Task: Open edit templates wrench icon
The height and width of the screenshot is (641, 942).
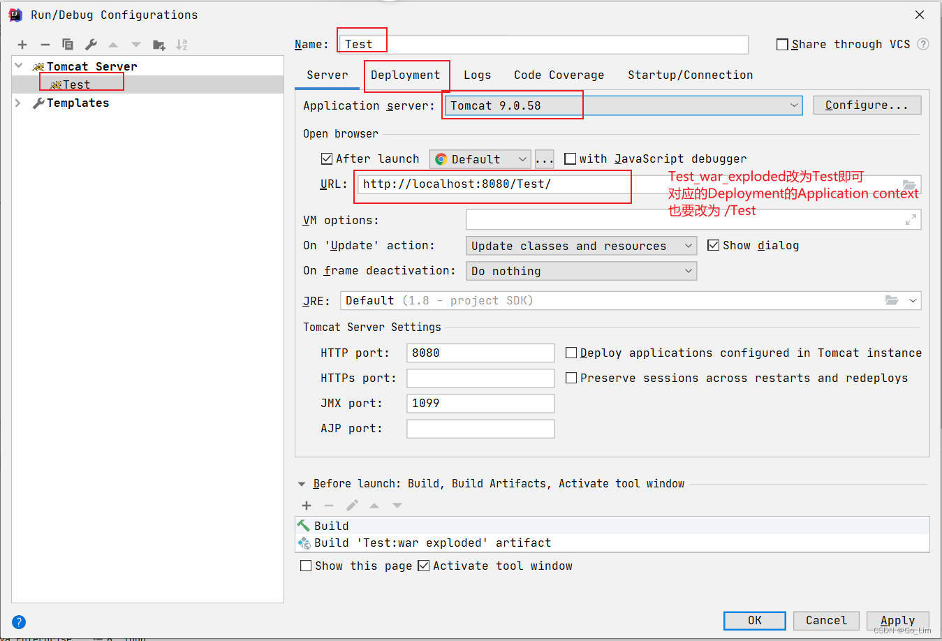Action: 91,45
